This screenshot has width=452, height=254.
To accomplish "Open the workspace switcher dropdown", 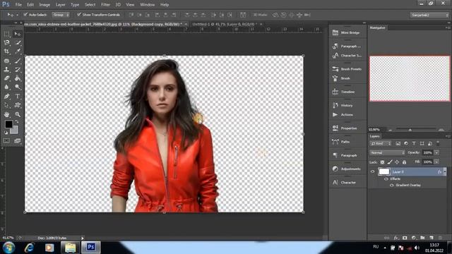I will coord(429,15).
